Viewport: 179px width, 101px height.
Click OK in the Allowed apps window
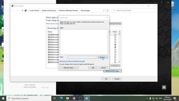tap(106, 79)
